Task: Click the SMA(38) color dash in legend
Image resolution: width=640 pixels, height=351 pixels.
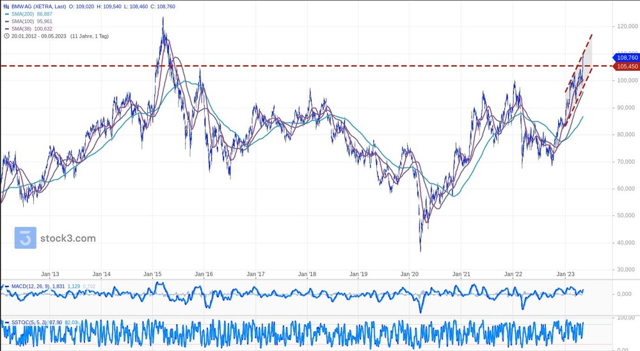Action: click(x=7, y=29)
